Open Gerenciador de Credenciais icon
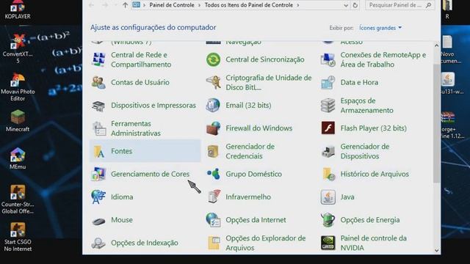 (x=214, y=152)
